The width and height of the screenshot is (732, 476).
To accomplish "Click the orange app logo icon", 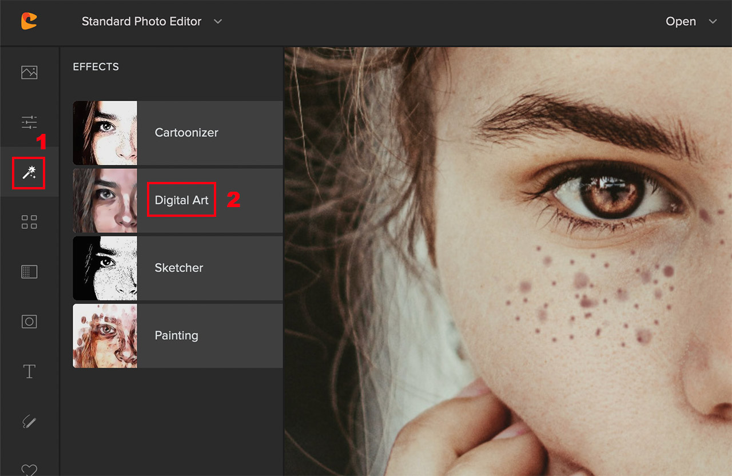I will point(29,21).
